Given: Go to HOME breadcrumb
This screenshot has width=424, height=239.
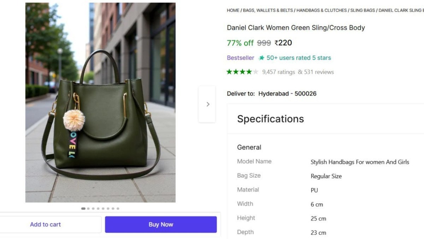Looking at the screenshot, I should (x=233, y=11).
